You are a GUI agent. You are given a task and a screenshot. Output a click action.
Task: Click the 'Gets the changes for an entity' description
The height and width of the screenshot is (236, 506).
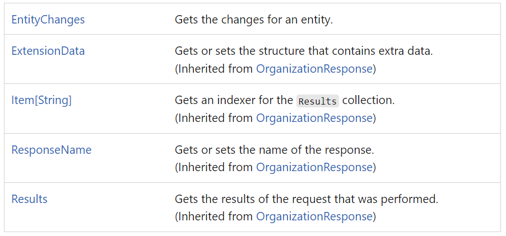[x=254, y=20]
